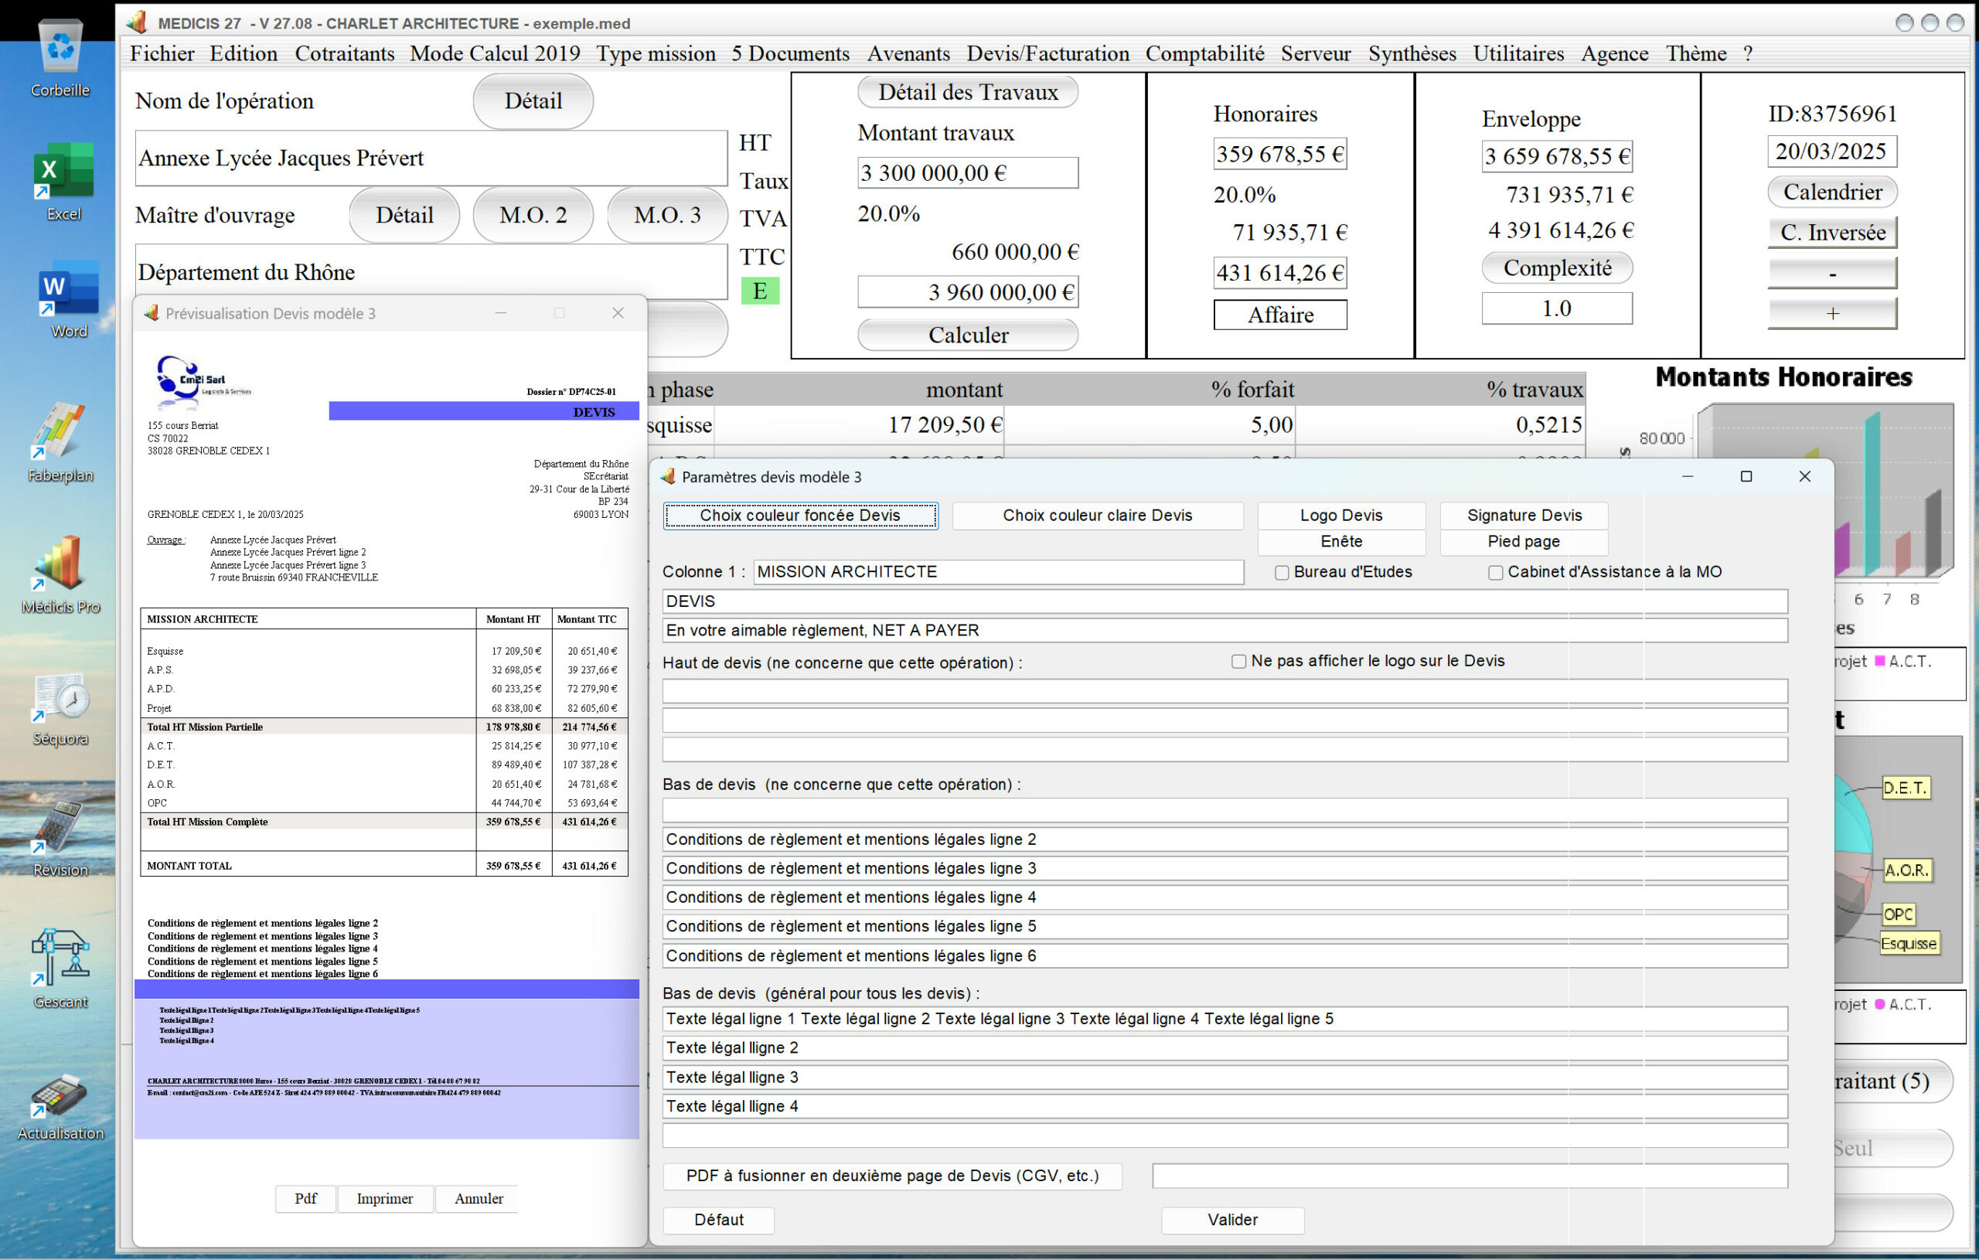Click PDF à fusionner en deuxième page button
The height and width of the screenshot is (1260, 1979).
[x=893, y=1177]
